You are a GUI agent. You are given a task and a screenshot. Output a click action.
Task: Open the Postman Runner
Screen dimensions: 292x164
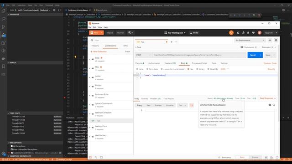120,33
